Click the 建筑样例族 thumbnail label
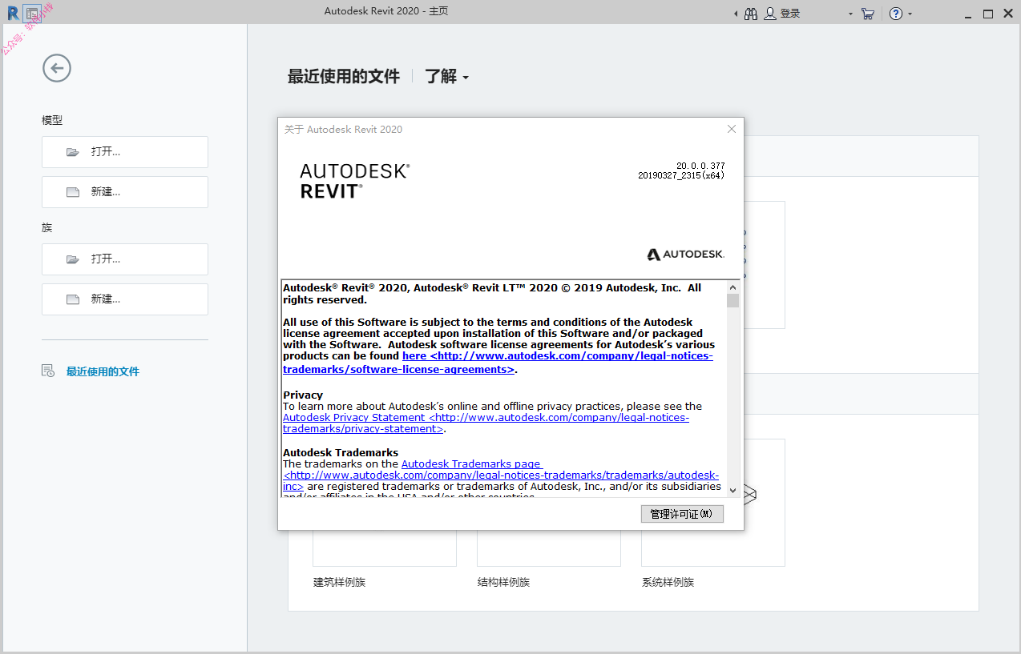 (339, 582)
